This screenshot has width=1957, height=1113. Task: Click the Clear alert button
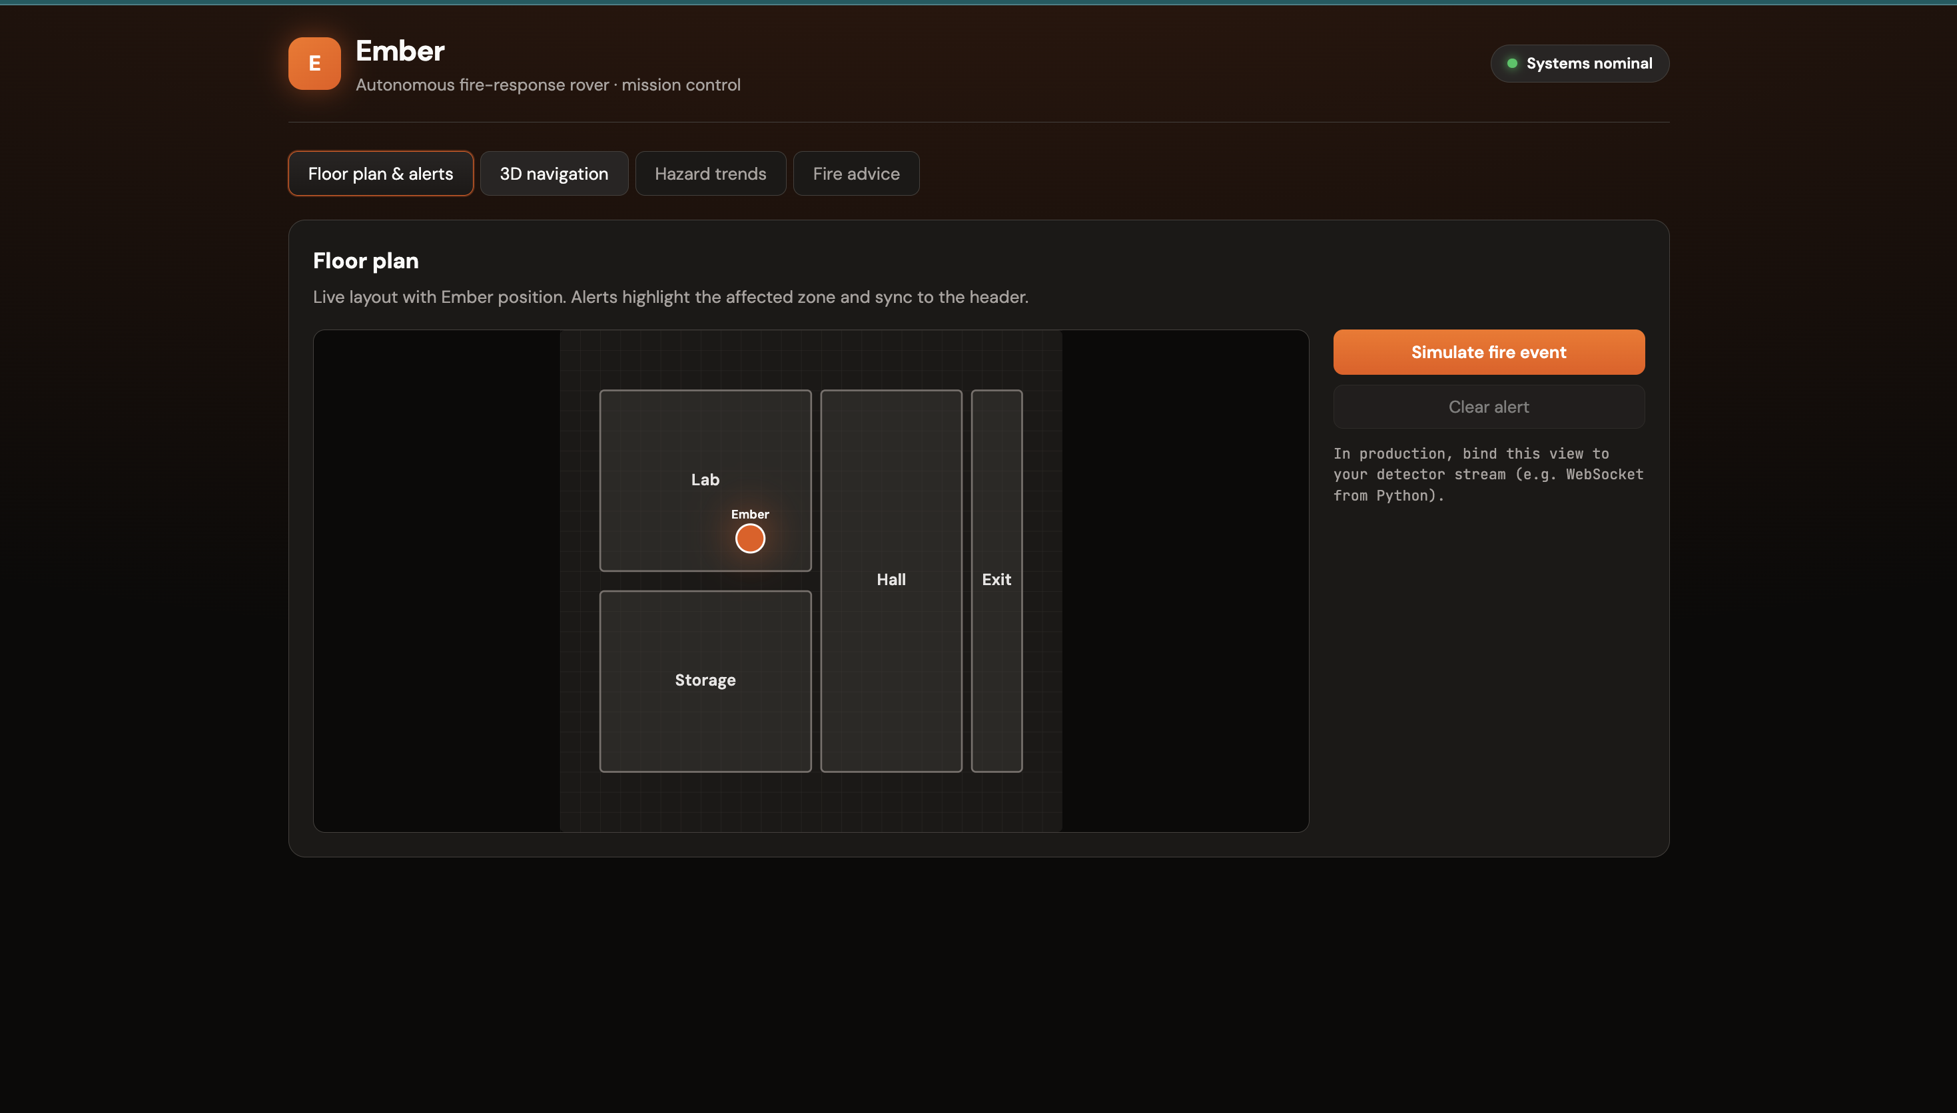tap(1488, 407)
